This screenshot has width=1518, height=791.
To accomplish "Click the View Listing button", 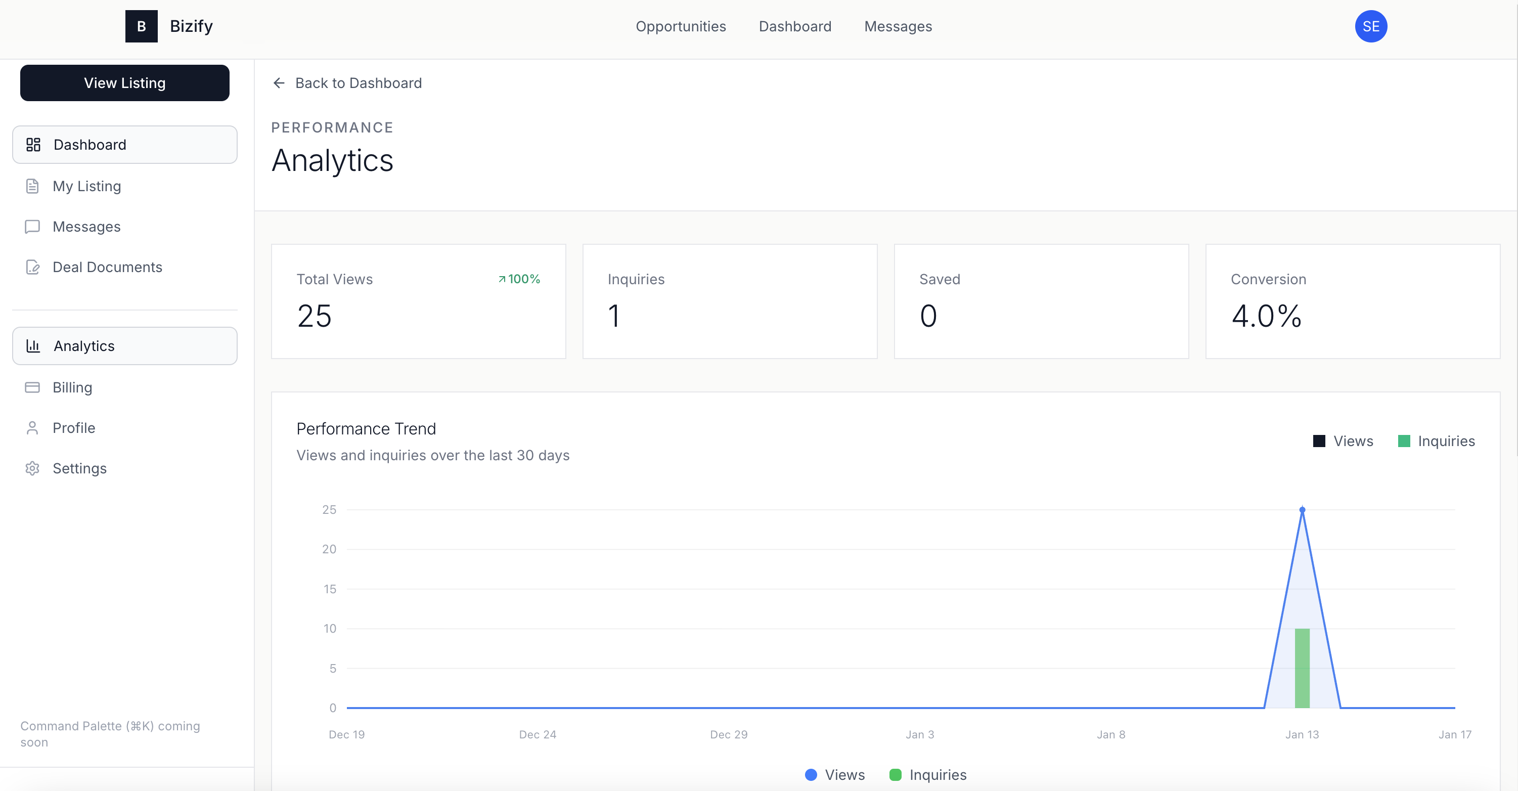I will (124, 82).
